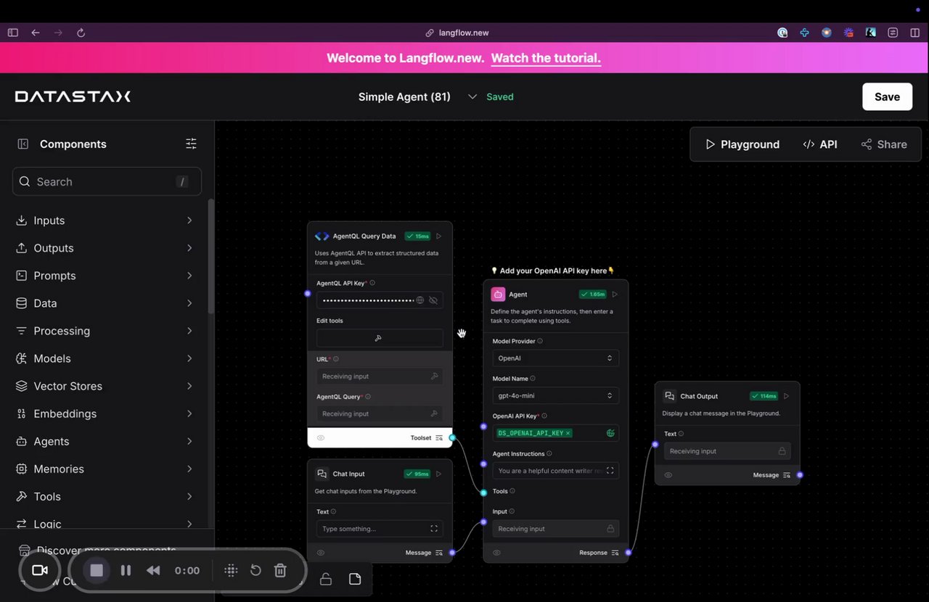Click the Agent Instructions text field
This screenshot has height=602, width=929.
(x=555, y=471)
